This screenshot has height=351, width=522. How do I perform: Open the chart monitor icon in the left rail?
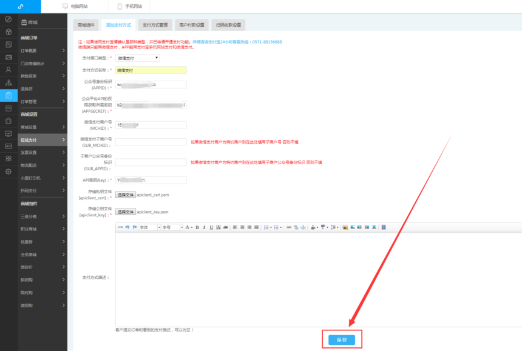point(8,133)
